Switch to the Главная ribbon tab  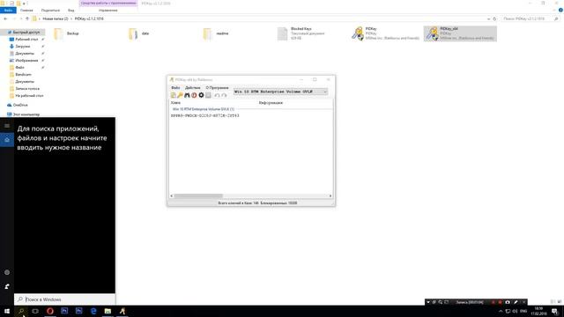pos(26,11)
